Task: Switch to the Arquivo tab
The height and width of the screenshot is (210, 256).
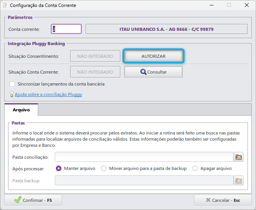Action: tap(21, 110)
